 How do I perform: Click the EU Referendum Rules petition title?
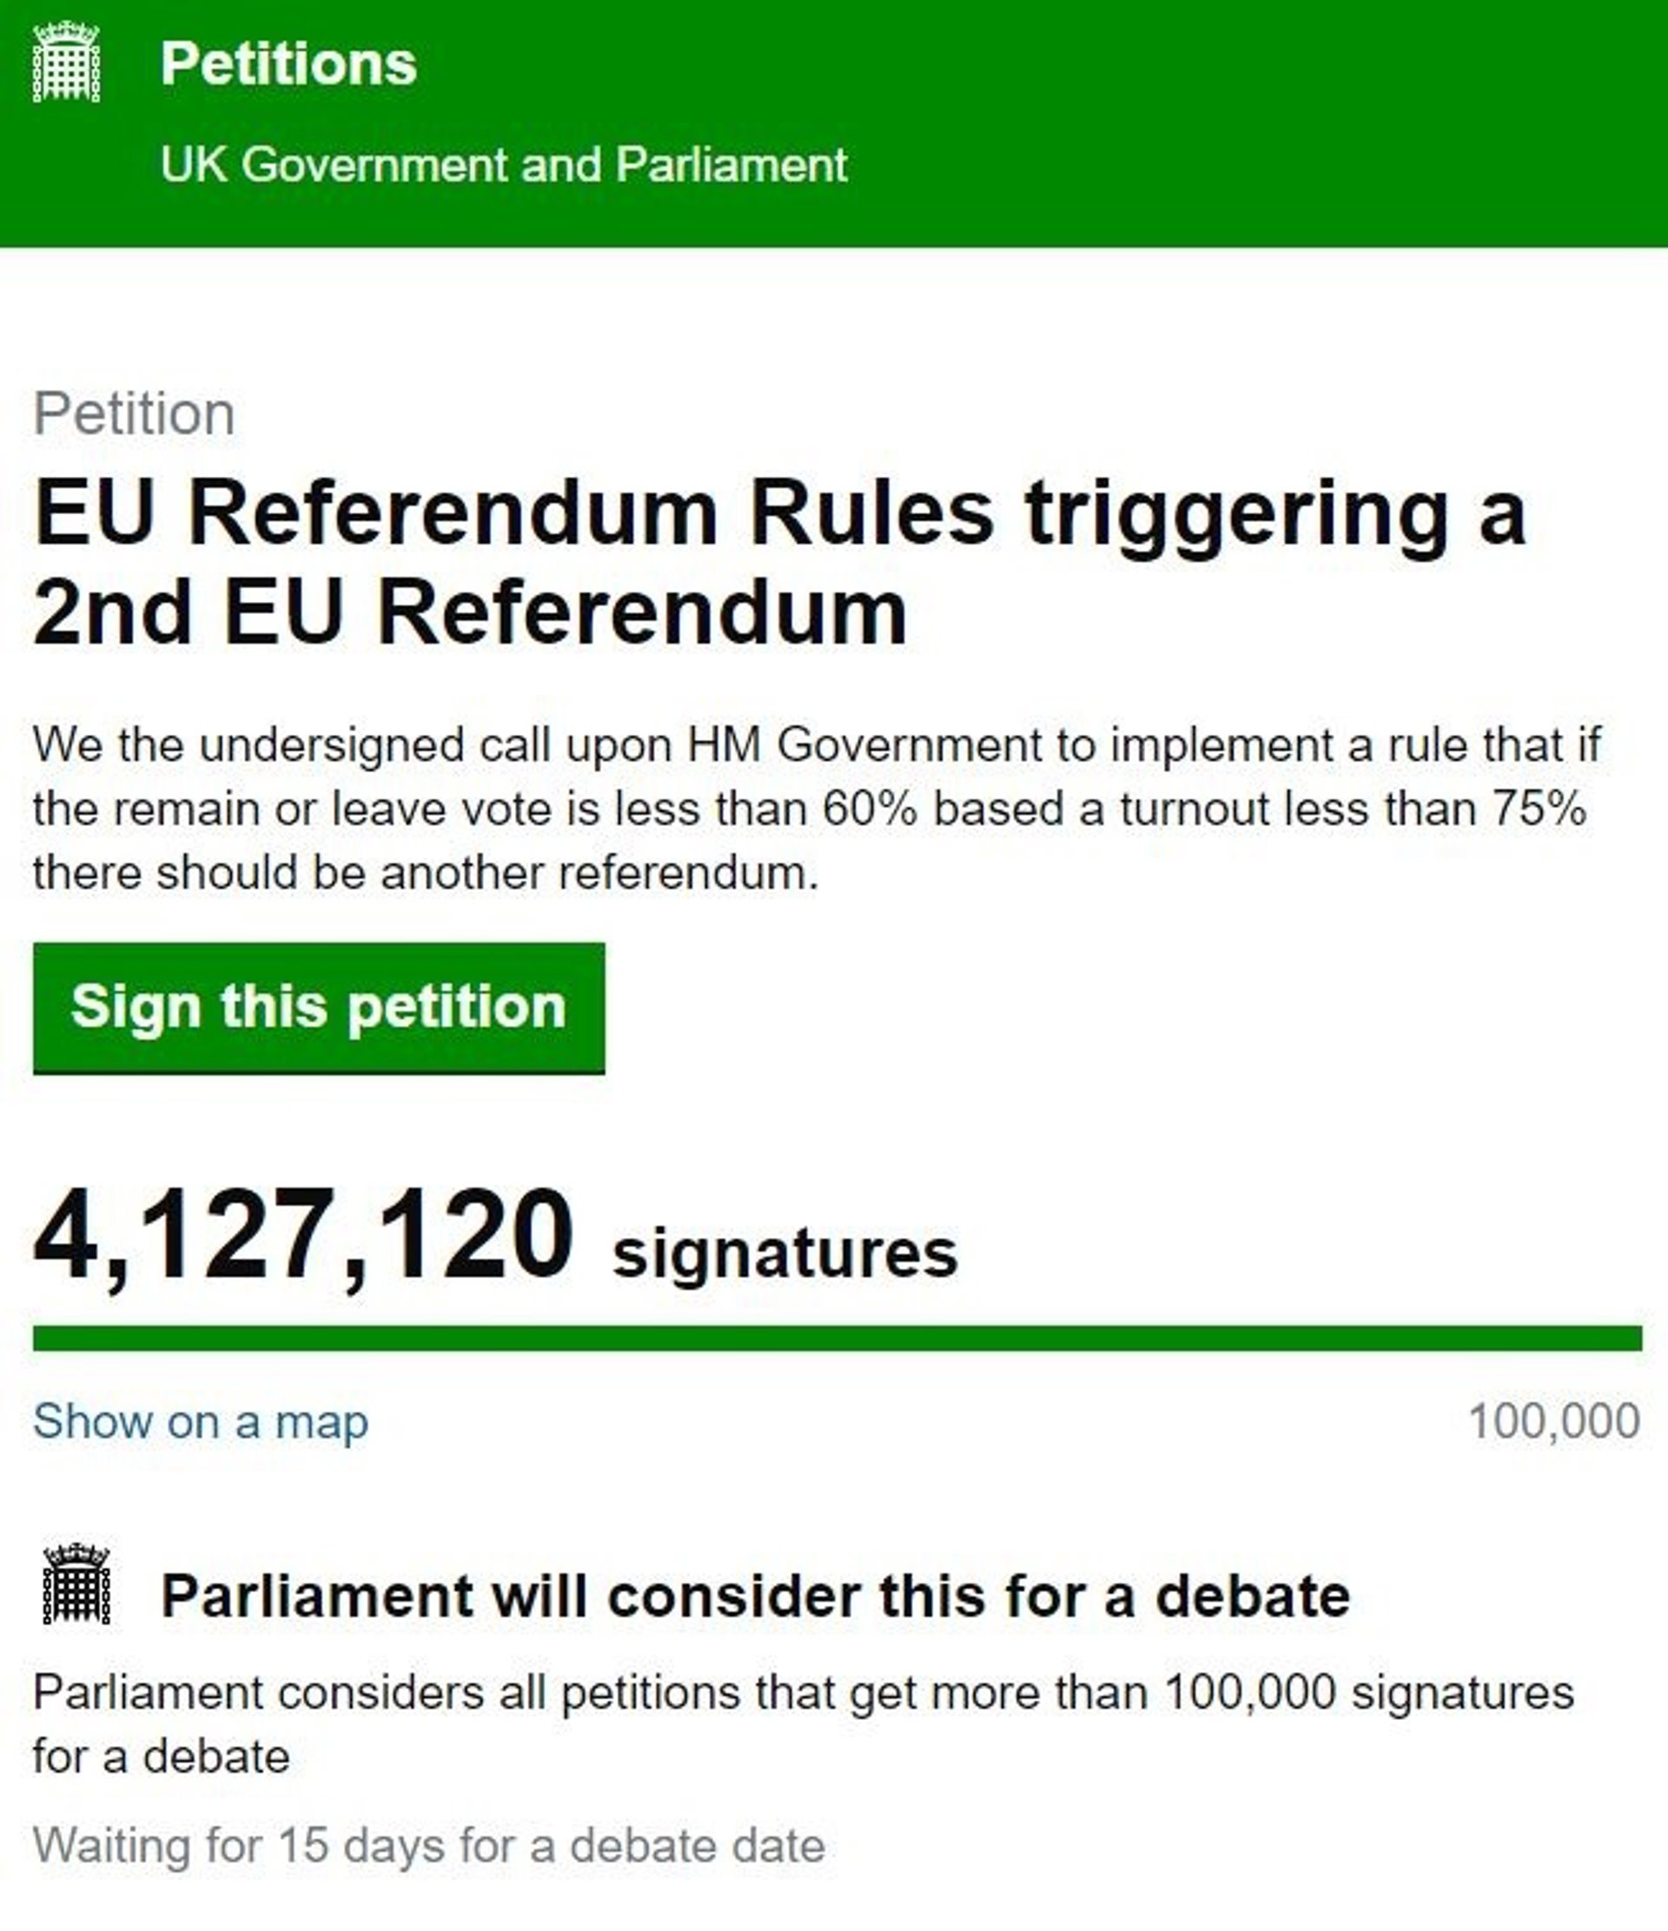point(778,513)
